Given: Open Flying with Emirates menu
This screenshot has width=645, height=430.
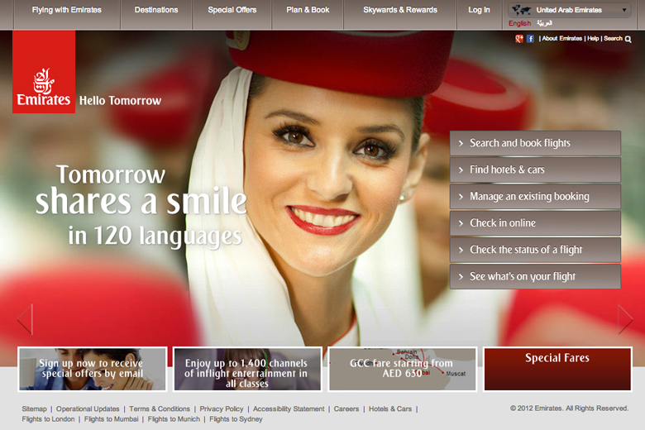Looking at the screenshot, I should 67,10.
